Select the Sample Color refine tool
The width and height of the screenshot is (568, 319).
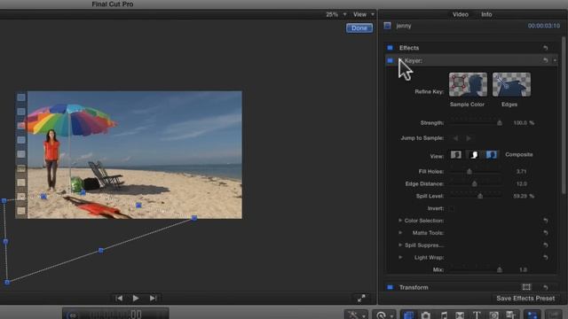468,85
